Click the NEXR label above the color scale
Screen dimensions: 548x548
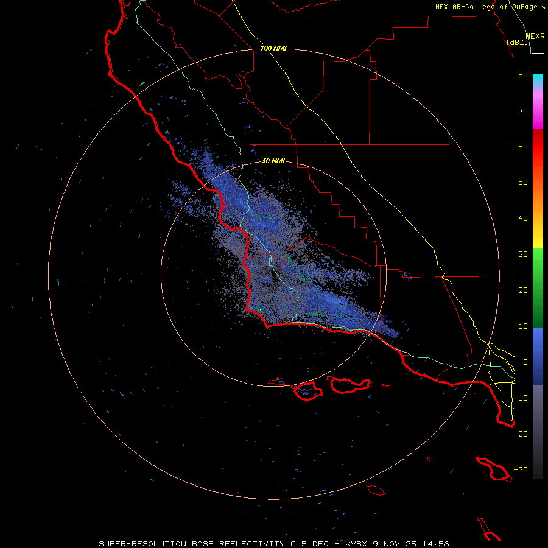535,36
